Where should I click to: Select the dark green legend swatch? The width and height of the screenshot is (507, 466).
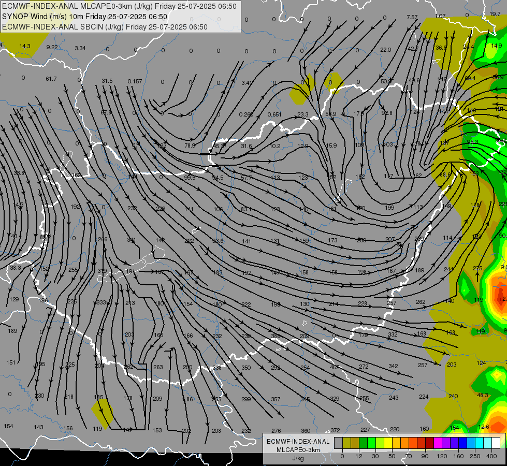pyautogui.click(x=363, y=443)
